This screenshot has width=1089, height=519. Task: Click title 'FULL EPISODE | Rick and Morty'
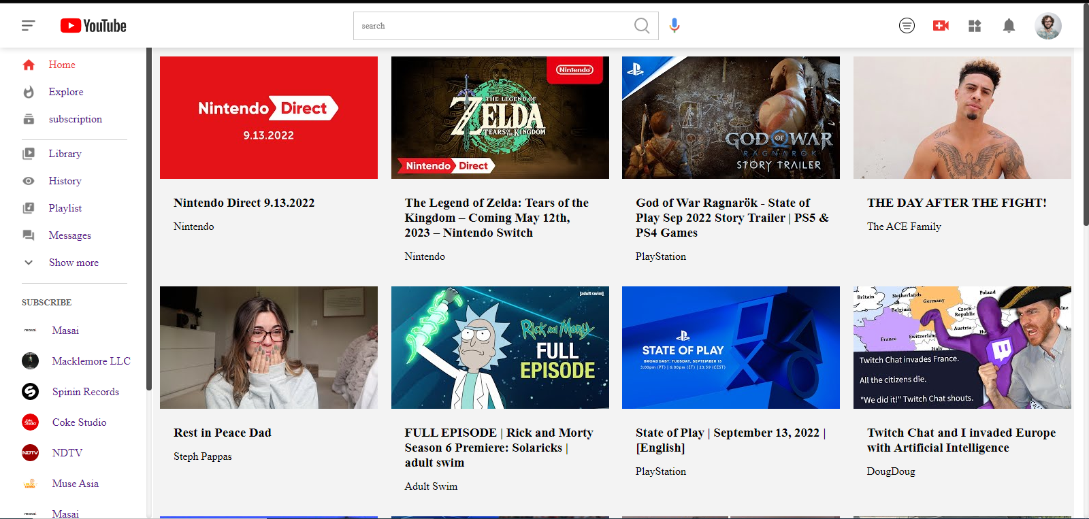(499, 448)
